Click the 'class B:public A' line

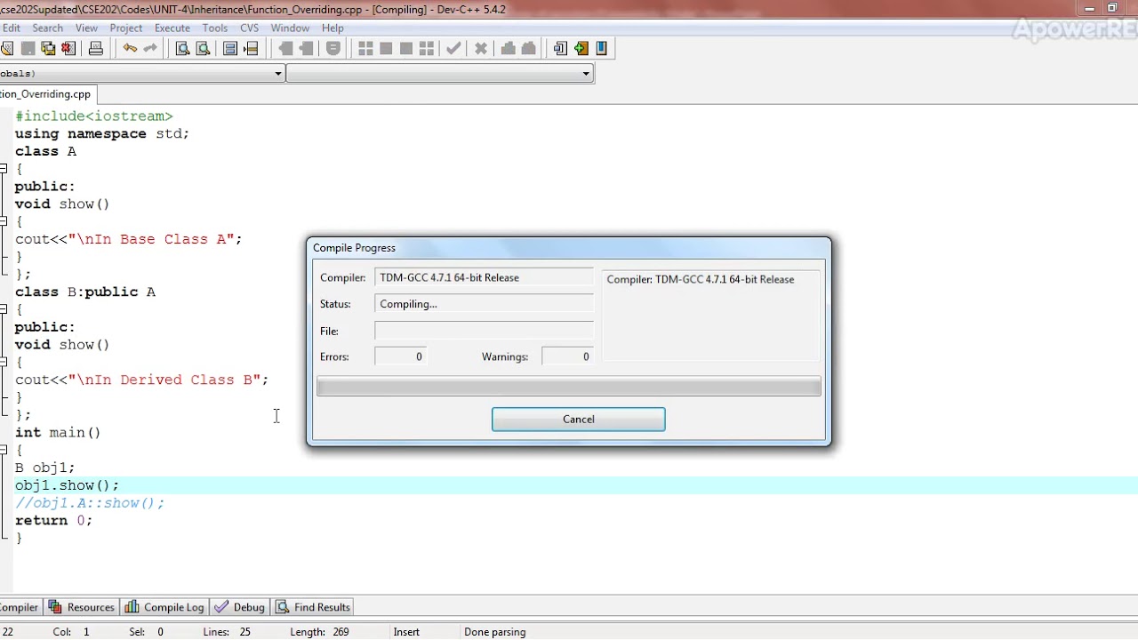(84, 292)
